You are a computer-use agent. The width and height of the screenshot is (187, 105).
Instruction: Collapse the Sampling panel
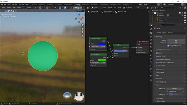coord(159,37)
